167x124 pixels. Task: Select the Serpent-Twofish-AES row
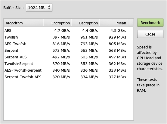[69, 77]
